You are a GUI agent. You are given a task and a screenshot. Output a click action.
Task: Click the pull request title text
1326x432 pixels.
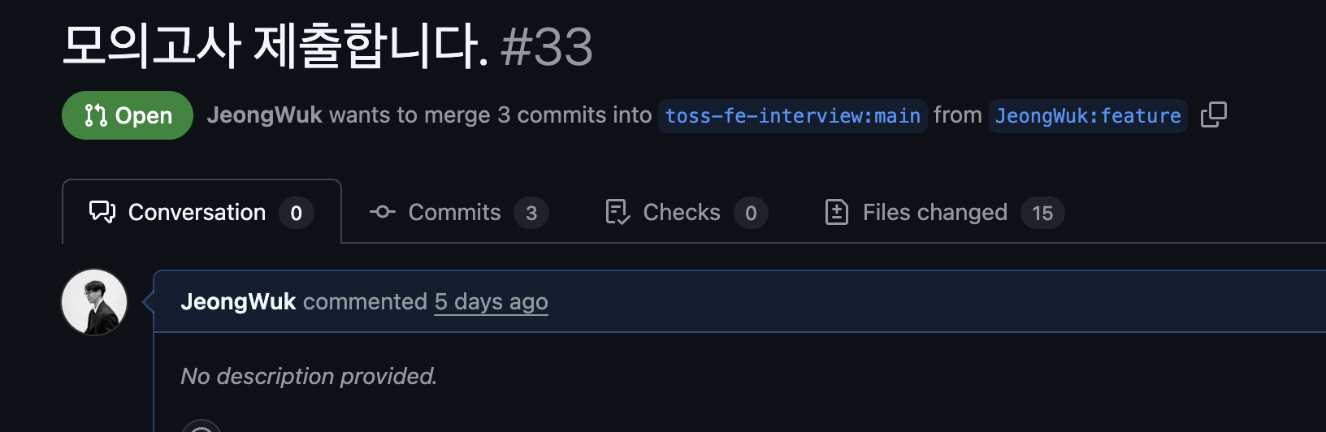click(275, 45)
